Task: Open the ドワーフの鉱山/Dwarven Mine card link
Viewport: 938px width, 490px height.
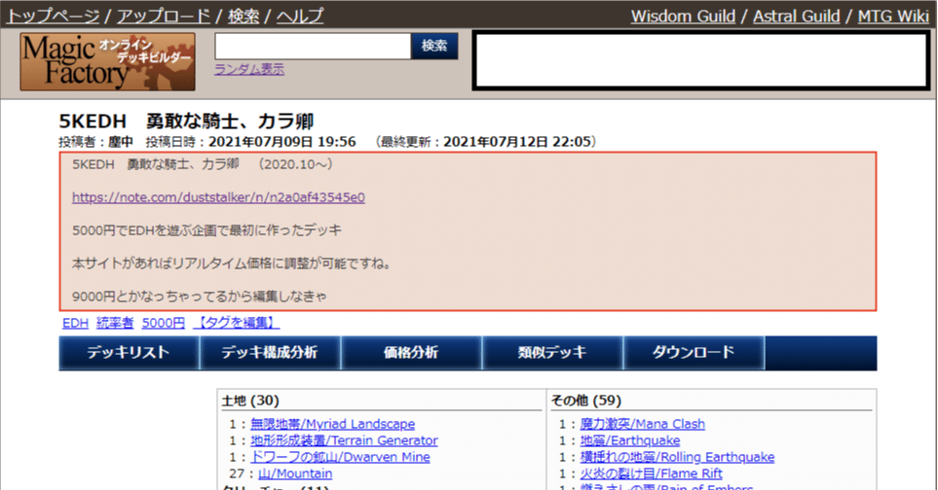Action: point(340,457)
